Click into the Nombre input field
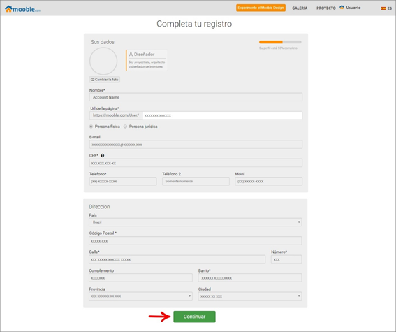The width and height of the screenshot is (396, 332). (x=196, y=97)
